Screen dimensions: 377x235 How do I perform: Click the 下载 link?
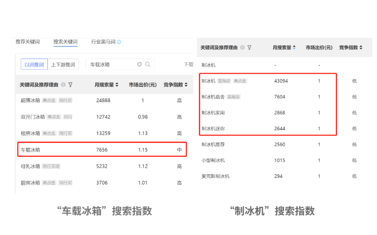pos(188,64)
